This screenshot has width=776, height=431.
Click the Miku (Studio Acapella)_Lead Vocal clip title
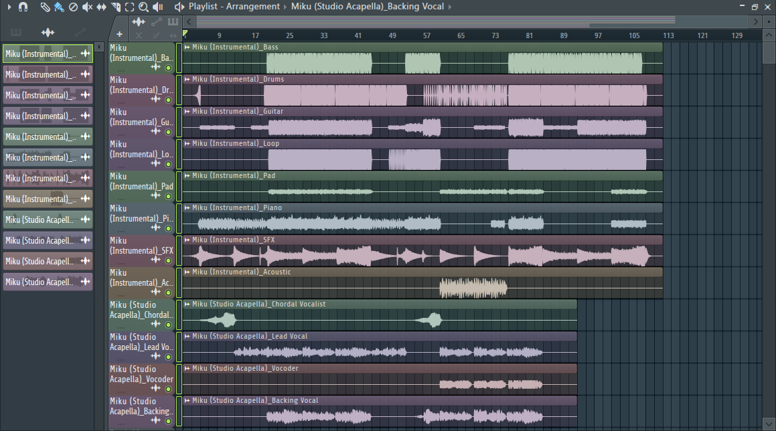point(250,336)
